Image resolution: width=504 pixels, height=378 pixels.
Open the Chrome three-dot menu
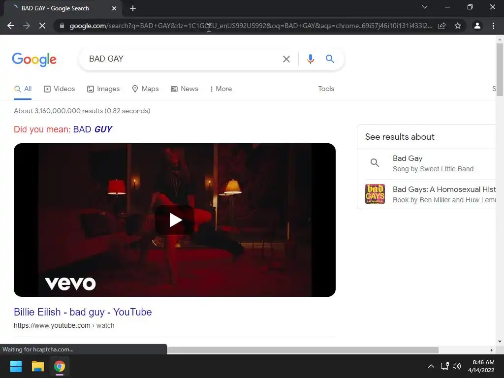(x=493, y=26)
